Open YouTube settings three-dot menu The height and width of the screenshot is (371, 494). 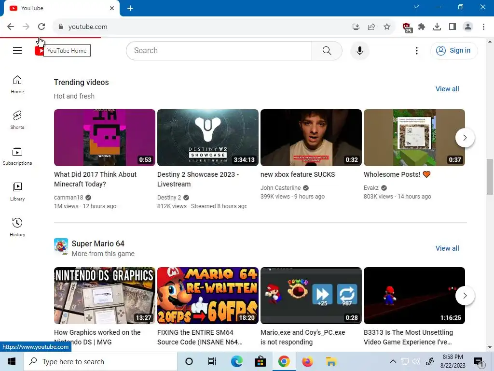point(416,50)
